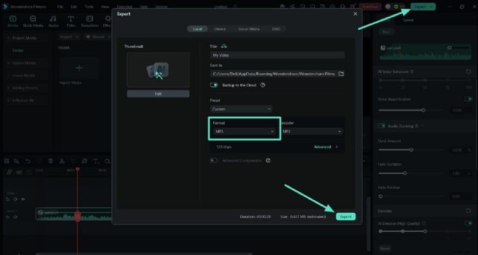The width and height of the screenshot is (478, 255).
Task: Open the Stock Media panel
Action: click(33, 21)
